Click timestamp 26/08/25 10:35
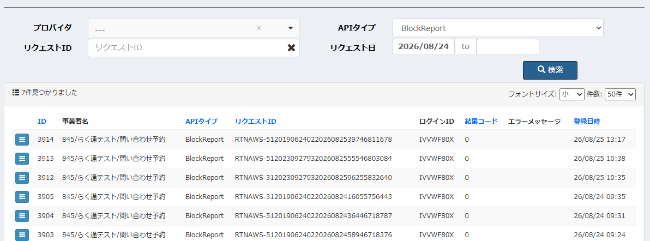650x241 pixels. tap(599, 178)
